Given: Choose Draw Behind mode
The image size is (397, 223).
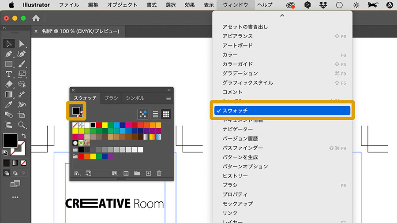Looking at the screenshot, I should [15, 173].
